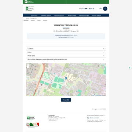Screen dimensions: 132x132
Task: Click the green widget at right edge
Action: [x=130, y=68]
